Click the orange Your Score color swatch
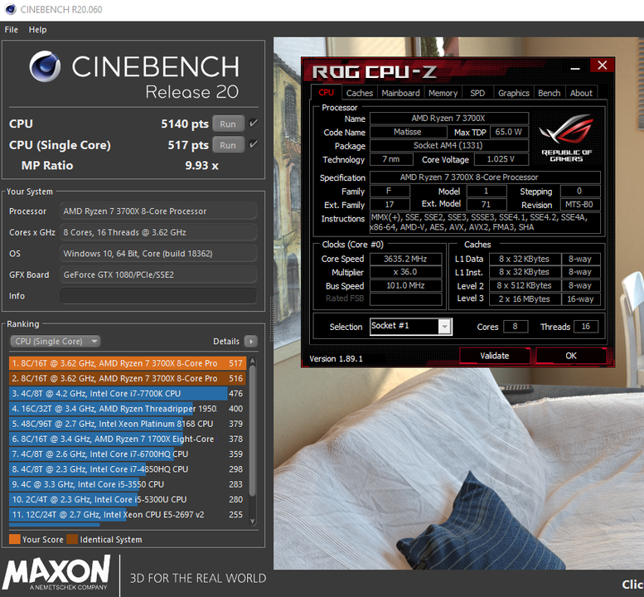 [14, 539]
